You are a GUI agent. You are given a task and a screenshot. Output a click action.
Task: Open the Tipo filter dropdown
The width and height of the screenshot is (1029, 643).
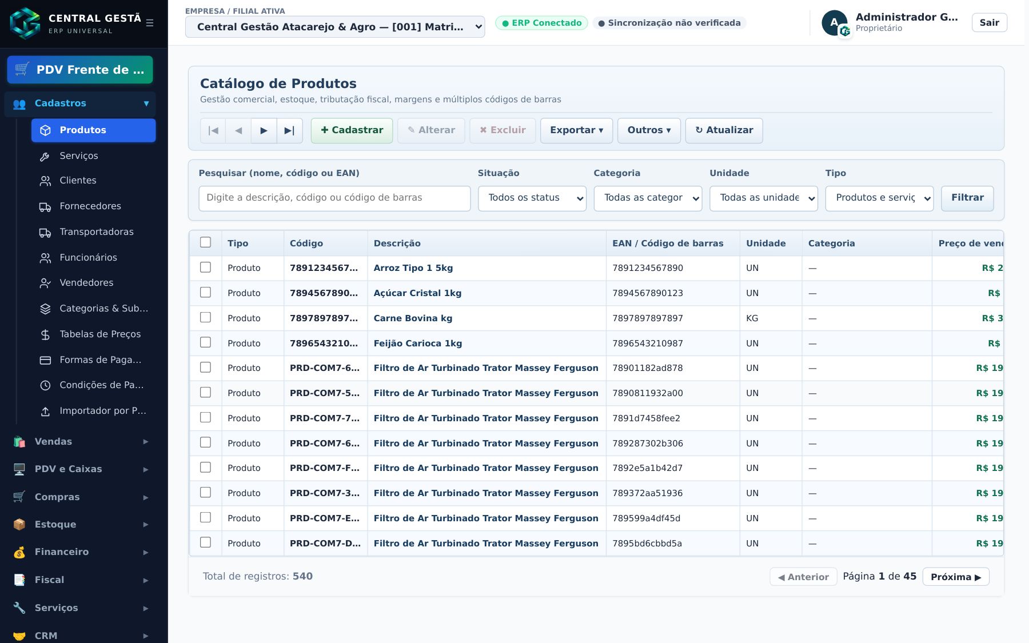(x=879, y=198)
